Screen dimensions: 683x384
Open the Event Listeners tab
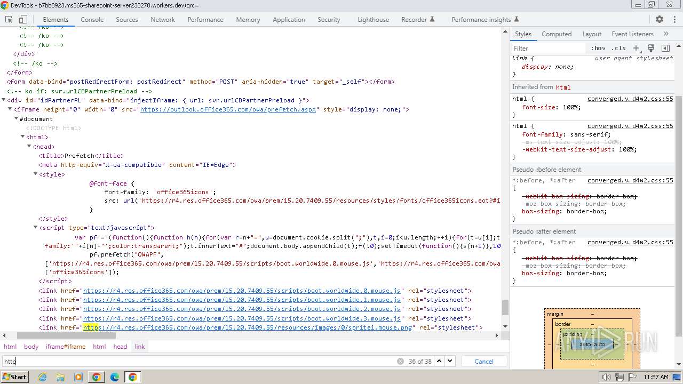click(632, 34)
